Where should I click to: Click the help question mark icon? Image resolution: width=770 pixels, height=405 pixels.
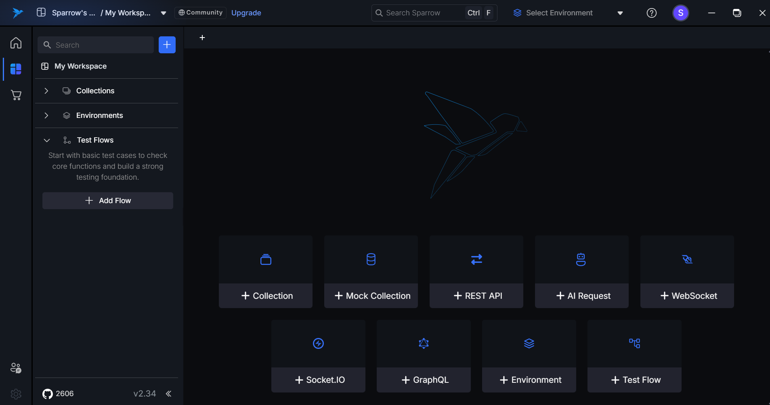coord(651,13)
